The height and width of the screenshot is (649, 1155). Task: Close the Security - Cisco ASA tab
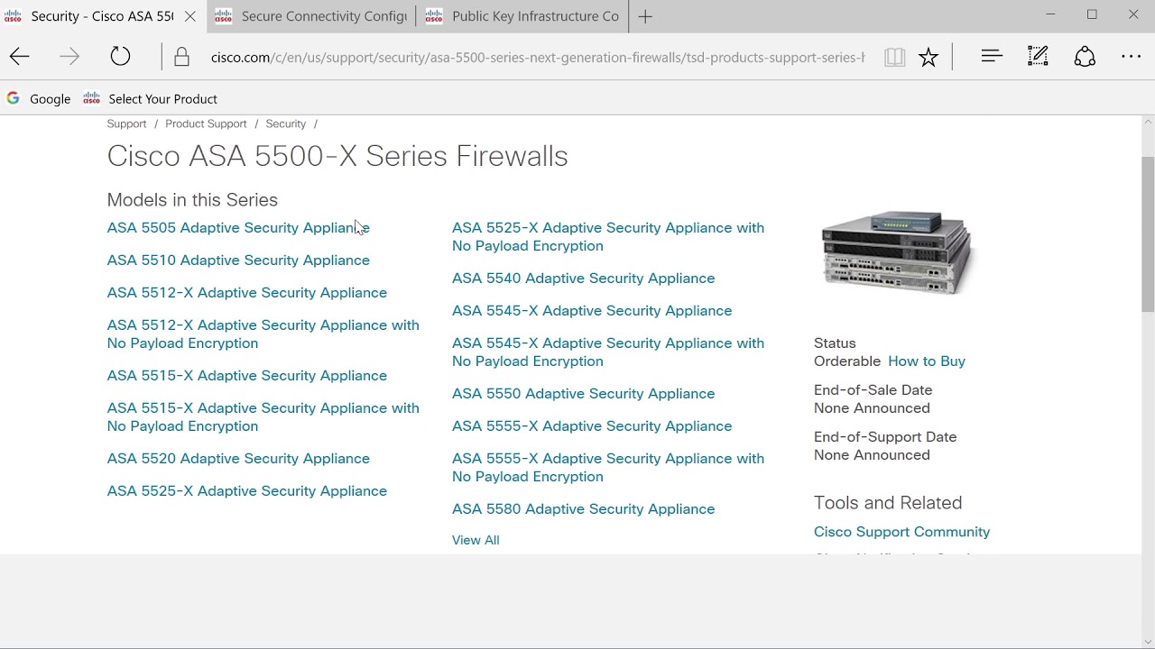189,16
